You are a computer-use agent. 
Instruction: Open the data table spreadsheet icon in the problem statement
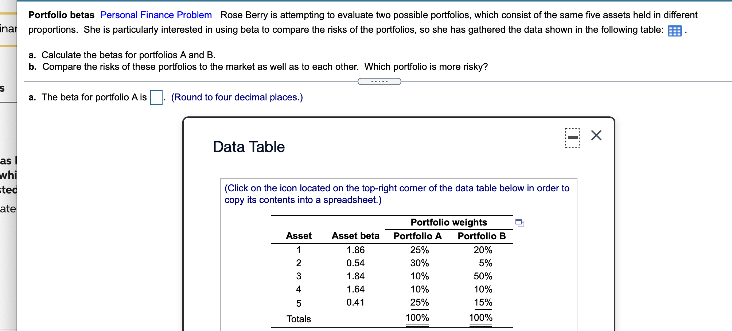[x=675, y=31]
